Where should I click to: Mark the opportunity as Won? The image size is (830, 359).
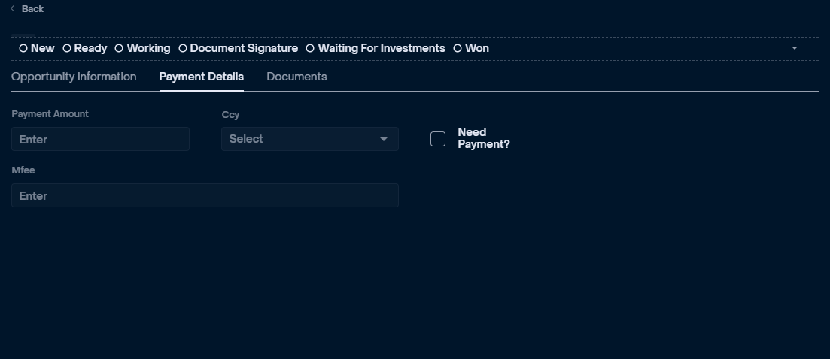click(471, 48)
